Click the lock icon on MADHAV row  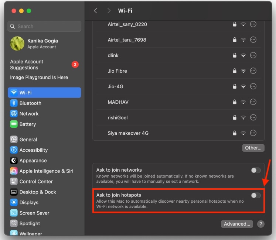(235, 102)
